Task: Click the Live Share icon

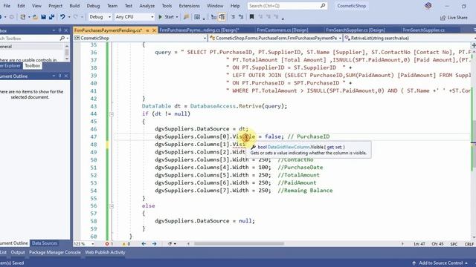Action: coord(443,18)
